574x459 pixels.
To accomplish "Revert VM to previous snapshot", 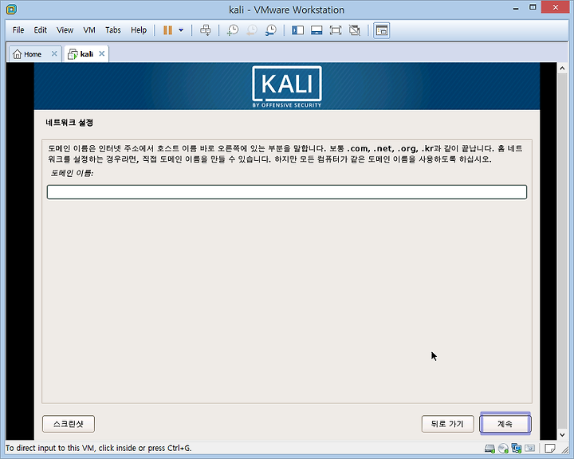I will [251, 30].
